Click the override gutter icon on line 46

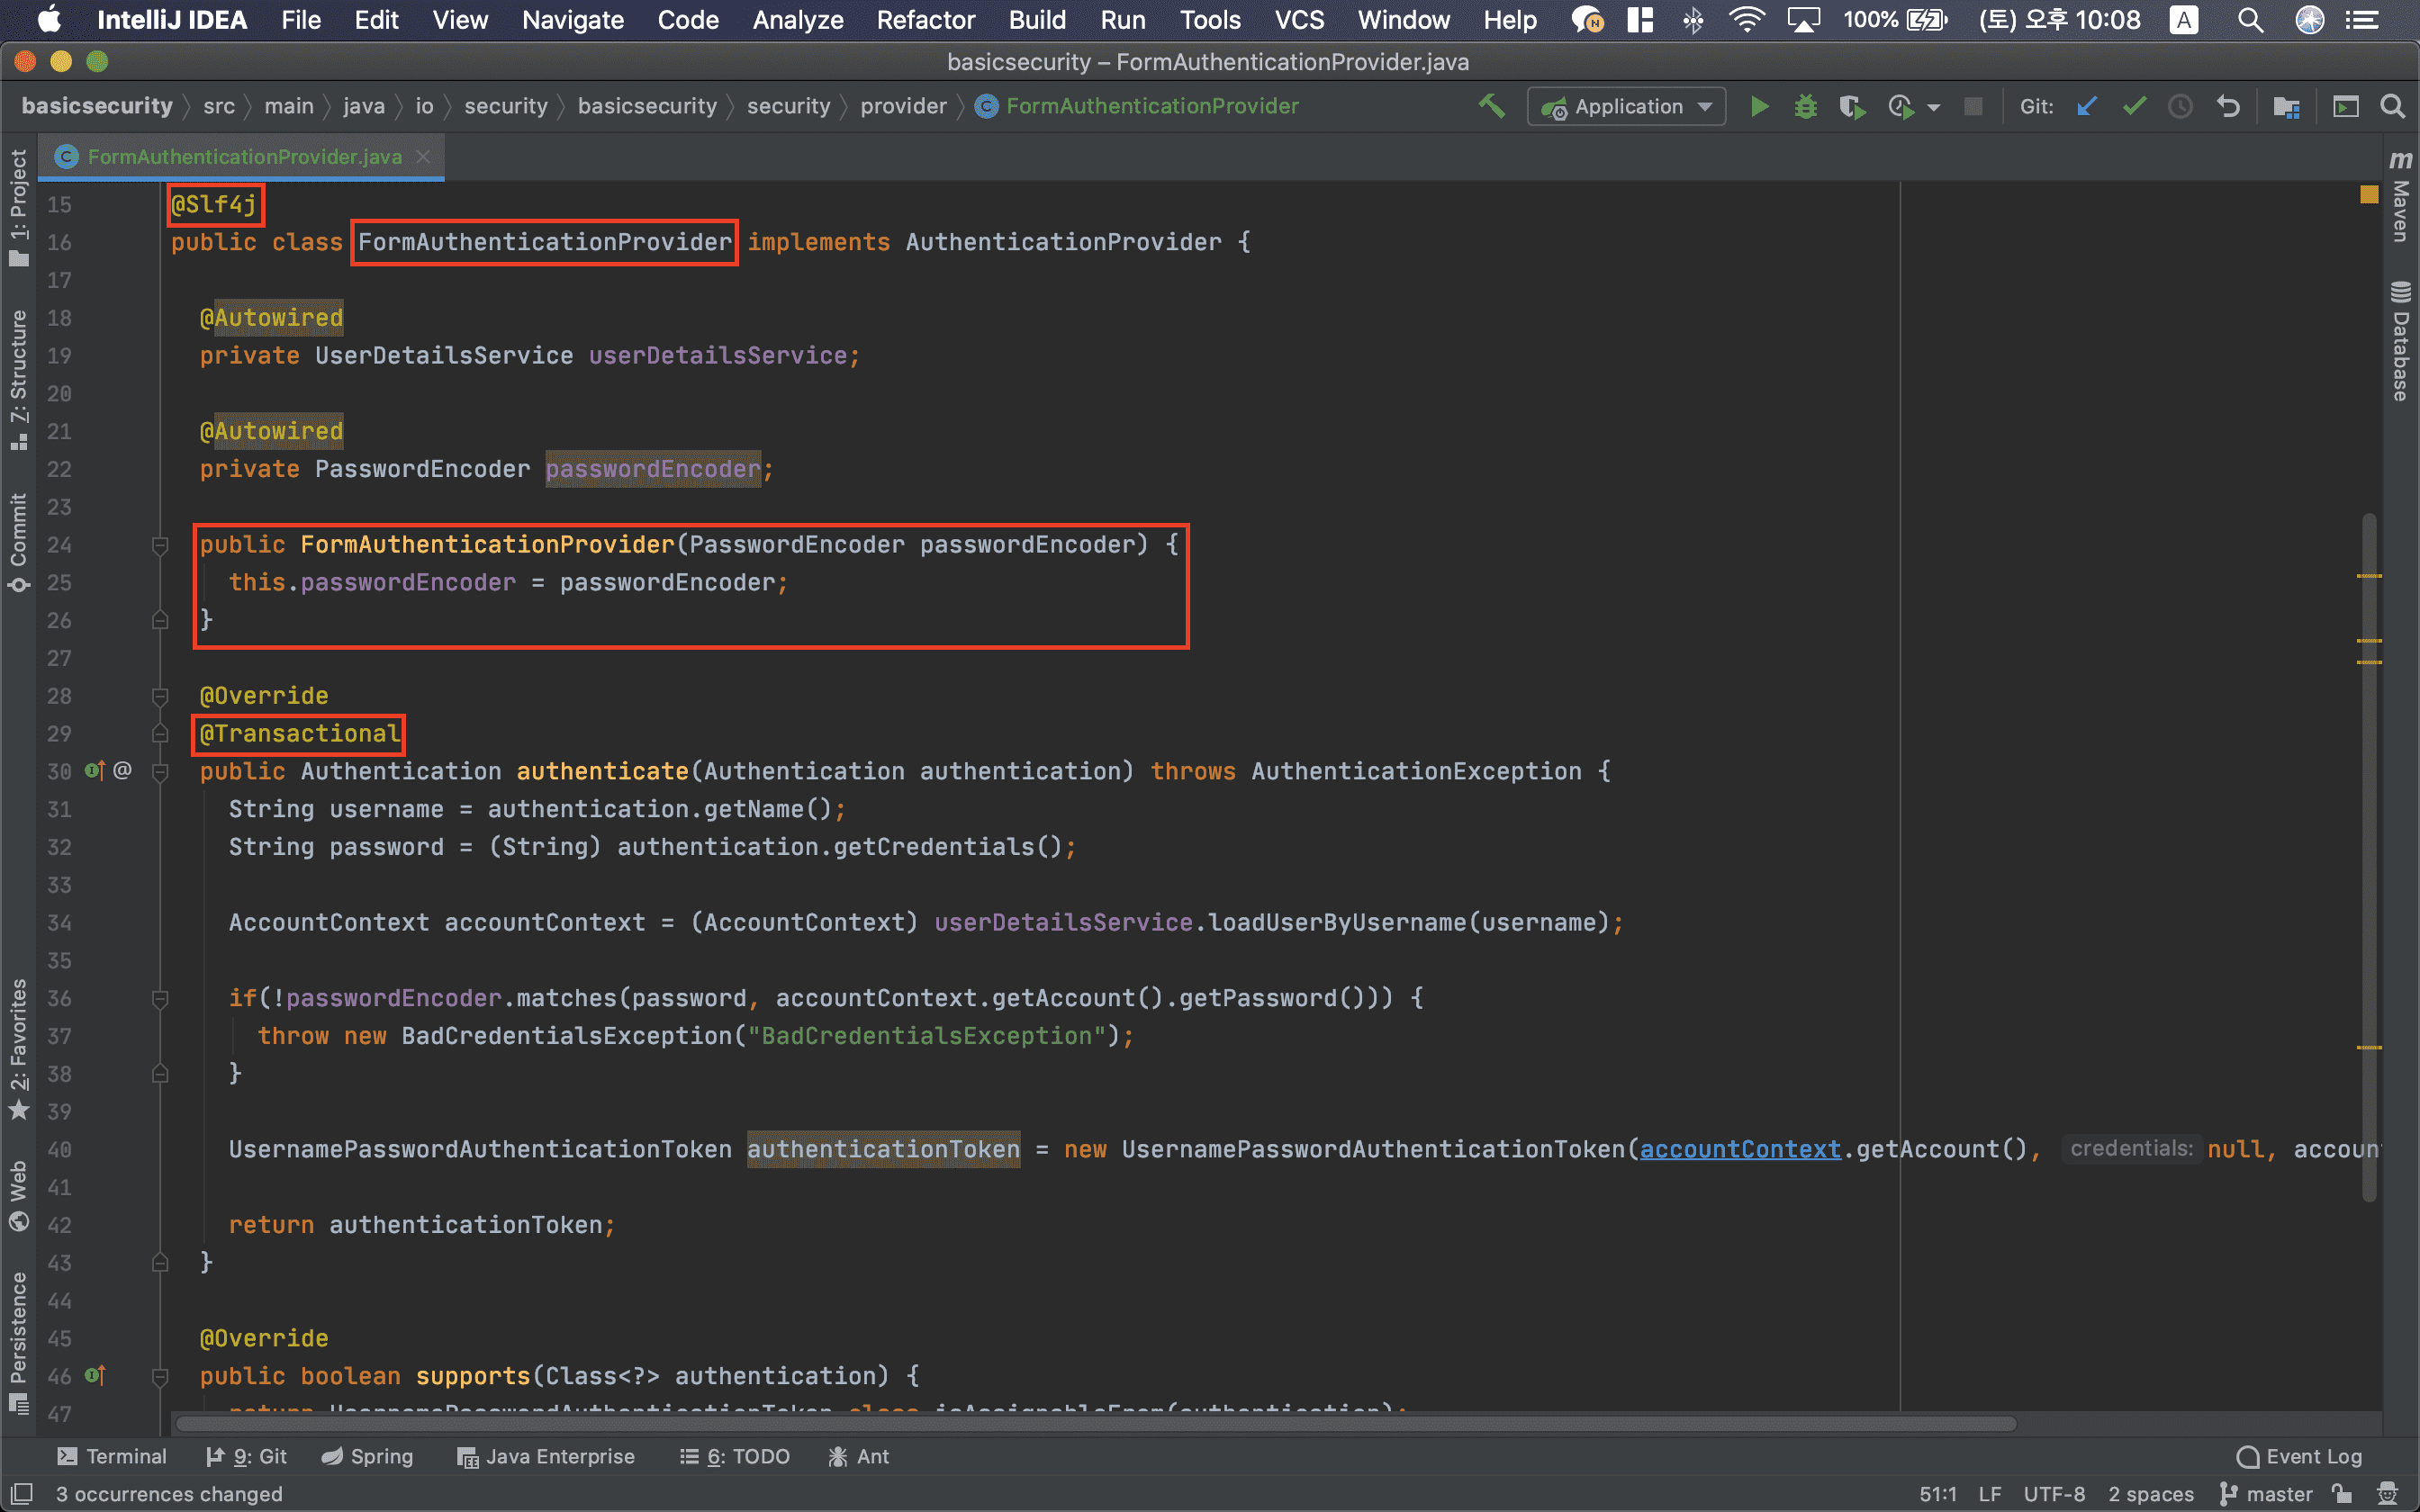coord(94,1375)
